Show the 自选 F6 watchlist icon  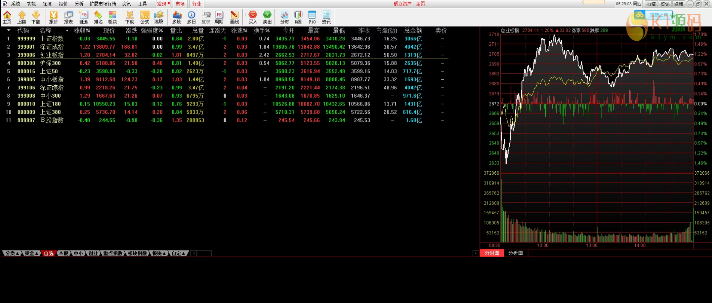pyautogui.click(x=83, y=17)
